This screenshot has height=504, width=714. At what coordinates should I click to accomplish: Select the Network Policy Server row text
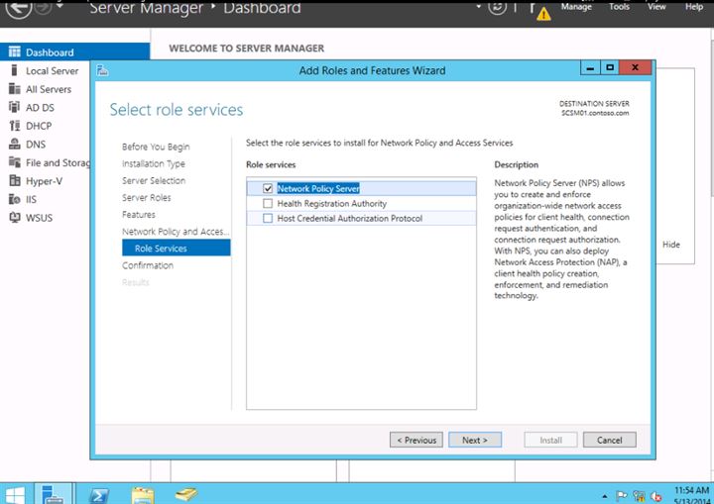(x=318, y=188)
